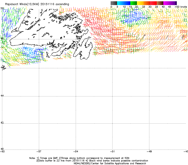The image size is (188, 165).
Task: Click the 'Data buffer is 22 hrs' note line
Action: (x=92, y=161)
